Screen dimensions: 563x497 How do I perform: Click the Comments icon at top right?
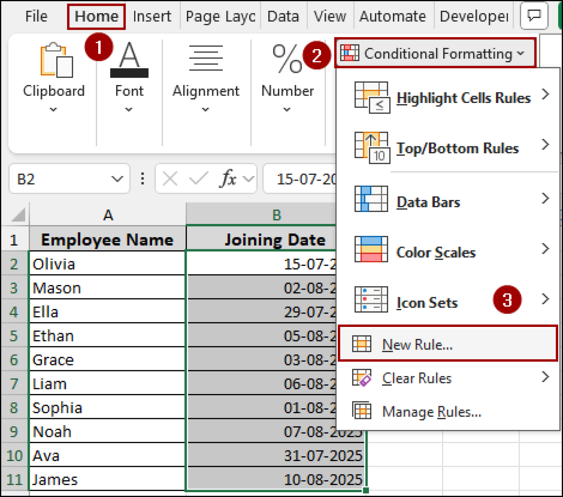[x=534, y=16]
